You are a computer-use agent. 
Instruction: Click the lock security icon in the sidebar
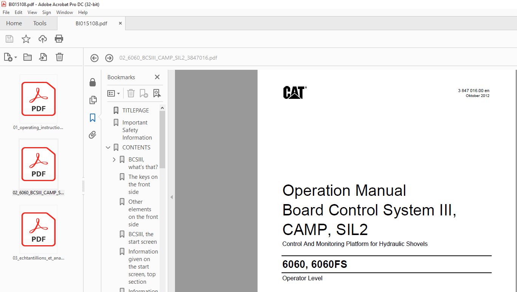pos(93,82)
